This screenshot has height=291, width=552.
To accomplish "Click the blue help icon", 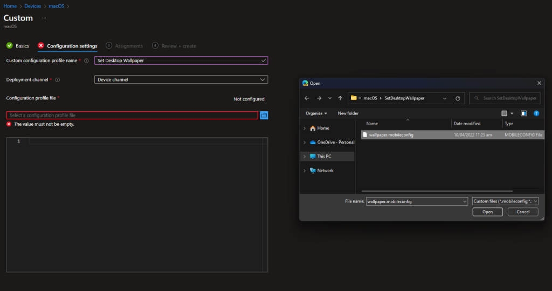I will pyautogui.click(x=536, y=113).
